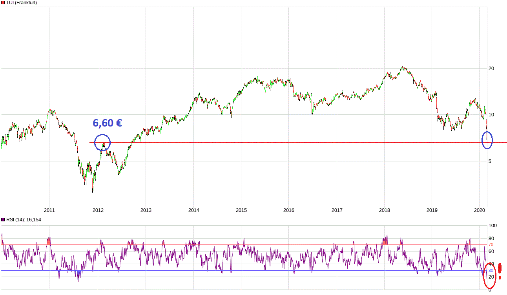Pick the 2013 year label on time axis

pyautogui.click(x=146, y=210)
